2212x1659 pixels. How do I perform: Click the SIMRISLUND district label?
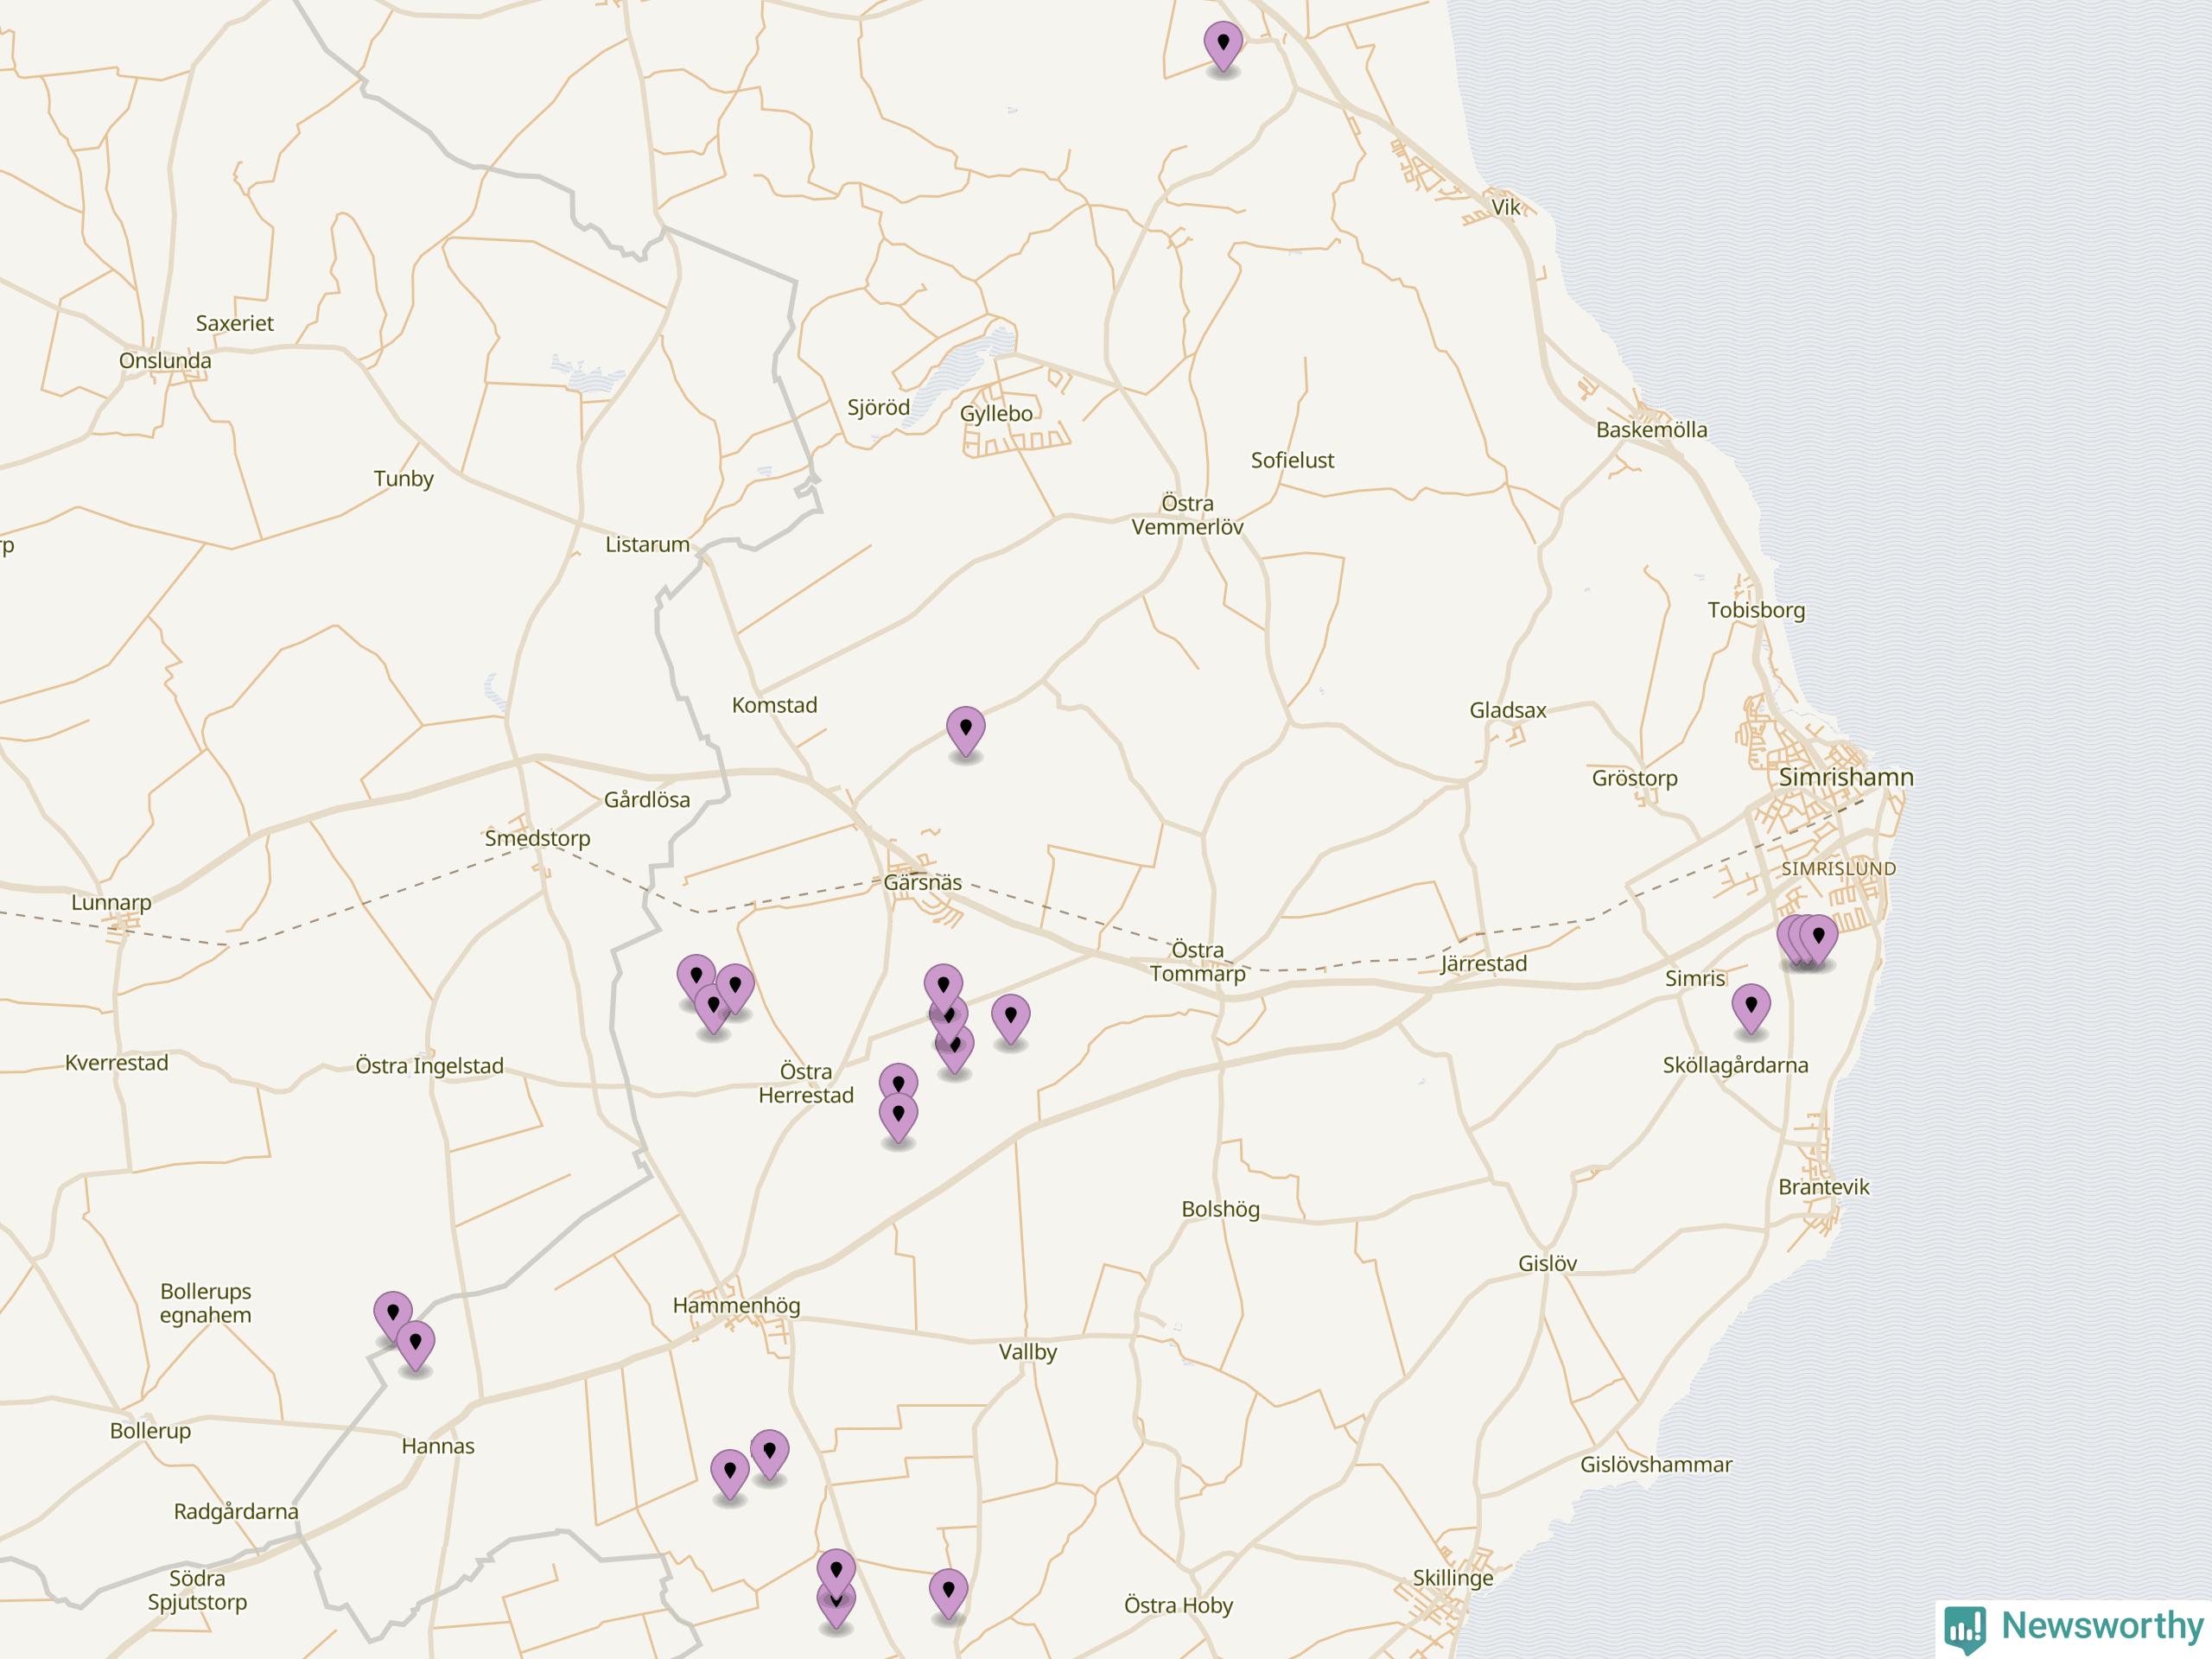tap(1839, 869)
